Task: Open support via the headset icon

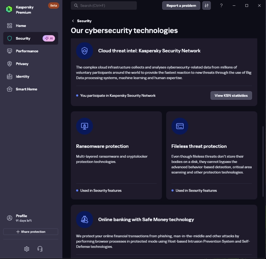Action: tap(40, 249)
